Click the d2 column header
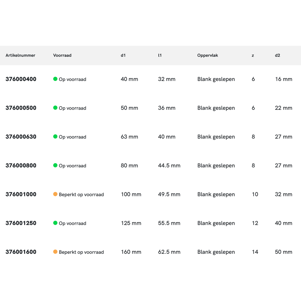Viewport: 301px width, 301px height. coord(278,55)
